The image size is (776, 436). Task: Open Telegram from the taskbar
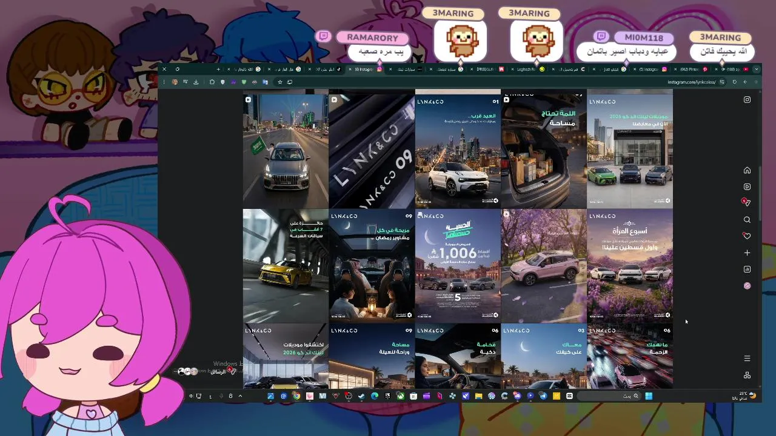[x=543, y=396]
